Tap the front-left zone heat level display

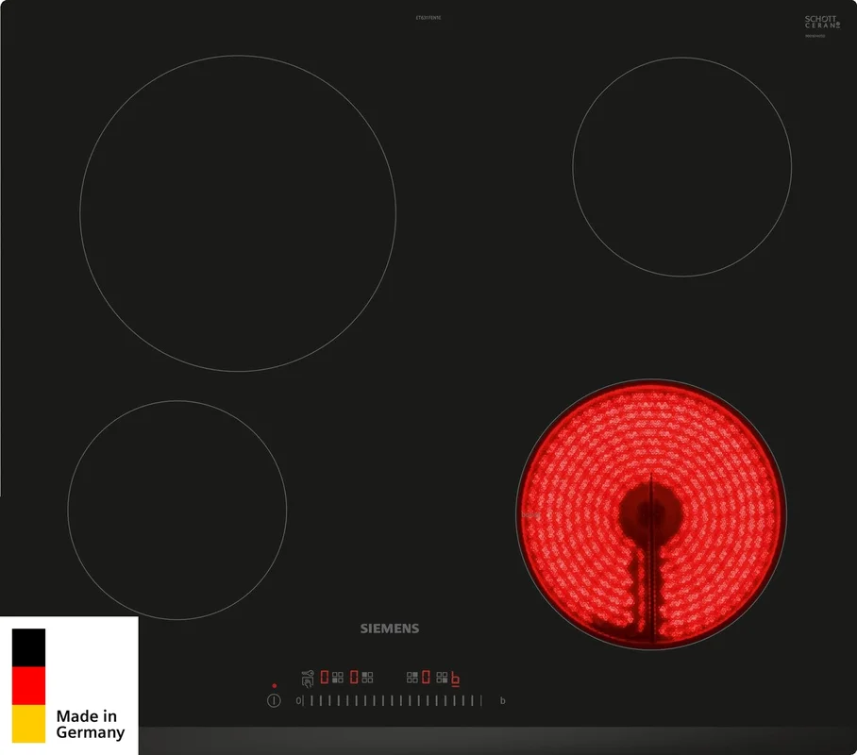324,677
